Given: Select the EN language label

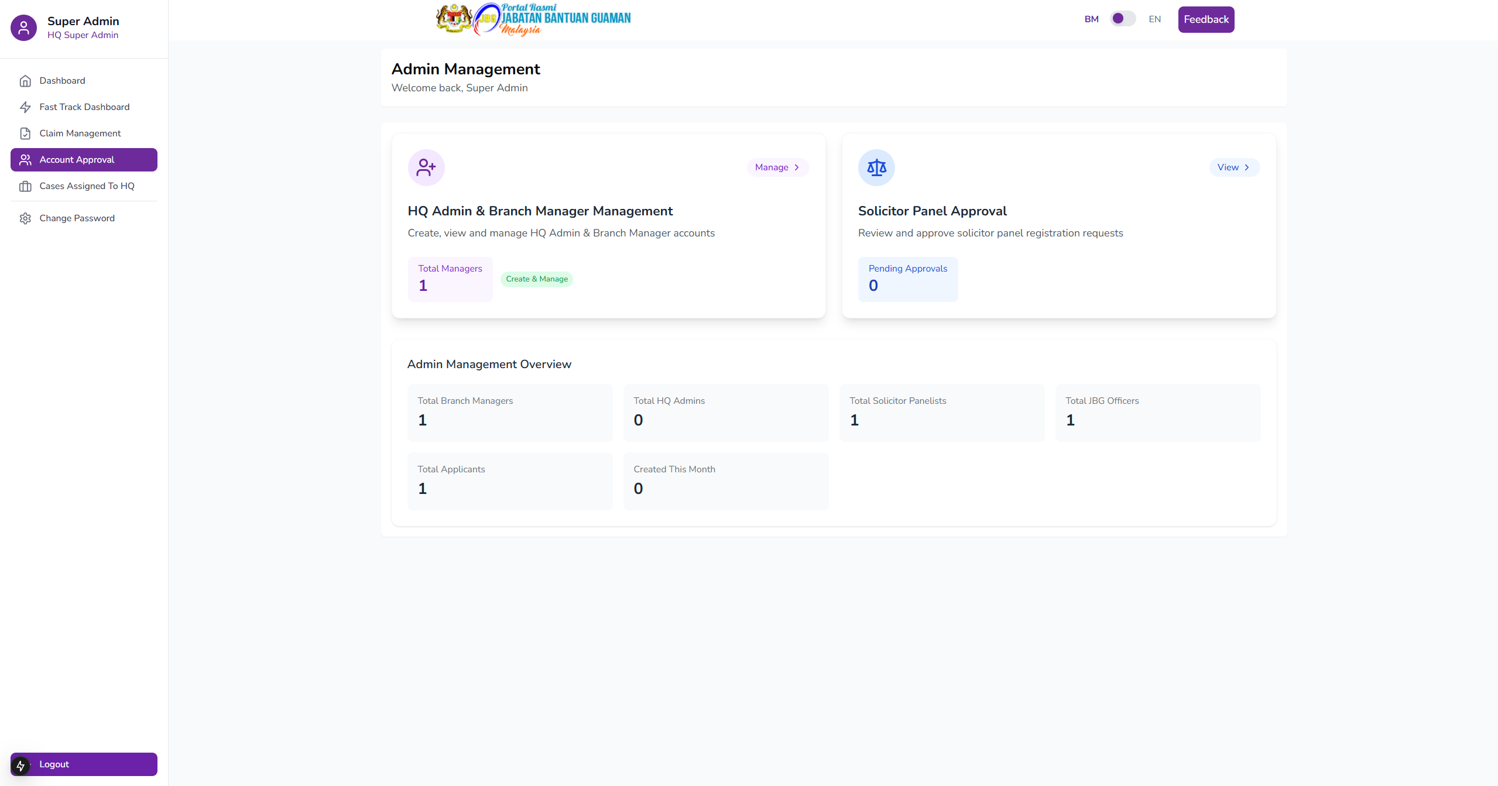Looking at the screenshot, I should (x=1154, y=19).
